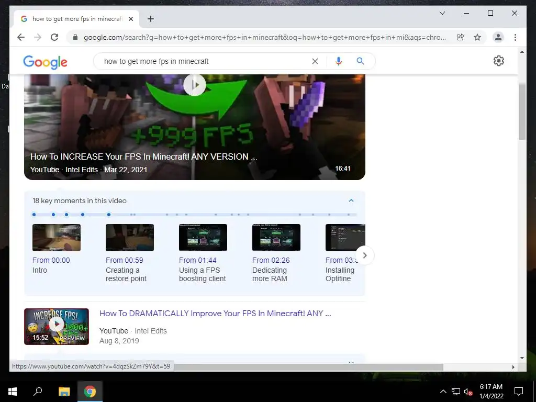This screenshot has width=536, height=402.
Task: Click the scroll-right arrow at bottom
Action: (513, 367)
